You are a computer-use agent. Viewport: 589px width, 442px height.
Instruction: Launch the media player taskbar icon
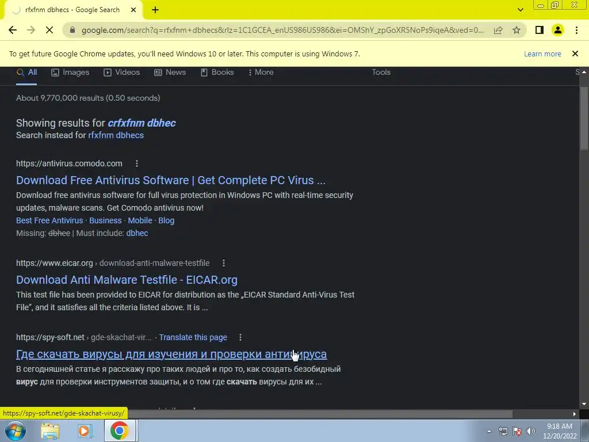[85, 430]
